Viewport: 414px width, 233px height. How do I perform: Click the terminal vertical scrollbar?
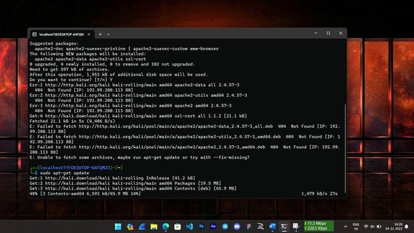[x=345, y=148]
